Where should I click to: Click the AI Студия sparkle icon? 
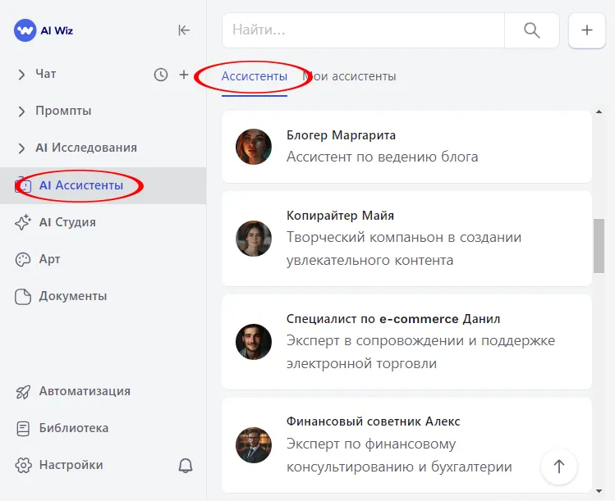coord(23,222)
